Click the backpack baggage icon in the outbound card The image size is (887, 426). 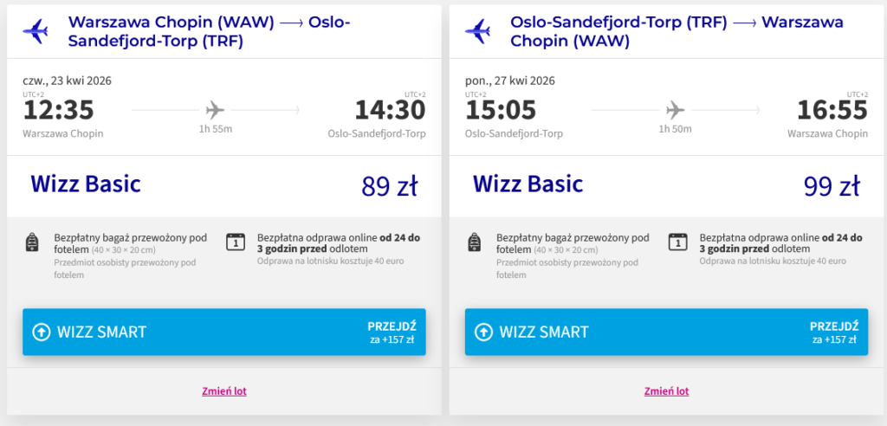point(34,242)
